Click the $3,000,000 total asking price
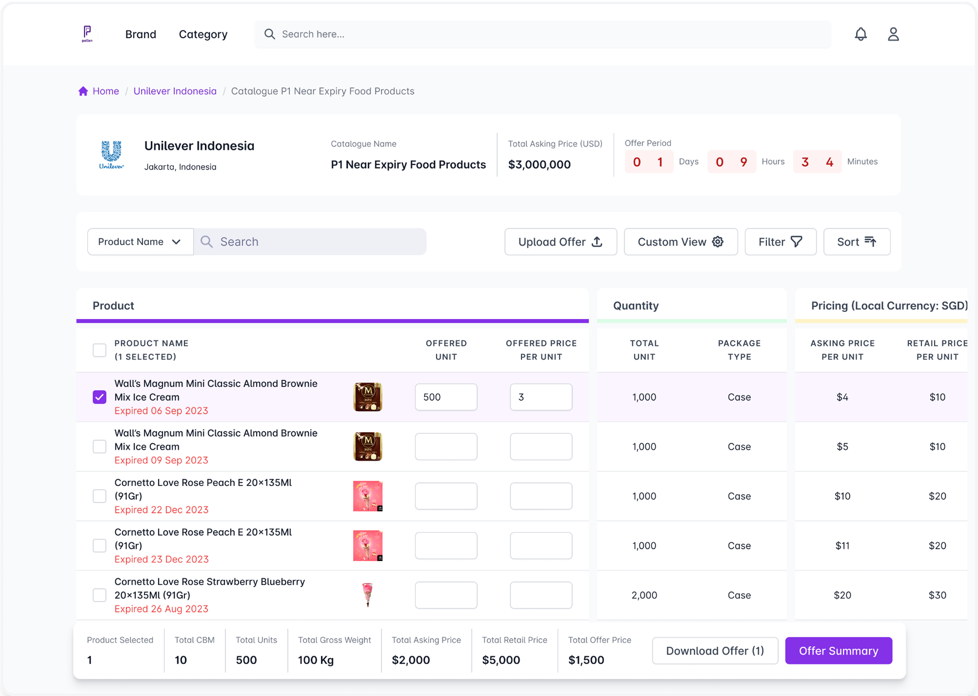The height and width of the screenshot is (696, 978). tap(539, 164)
